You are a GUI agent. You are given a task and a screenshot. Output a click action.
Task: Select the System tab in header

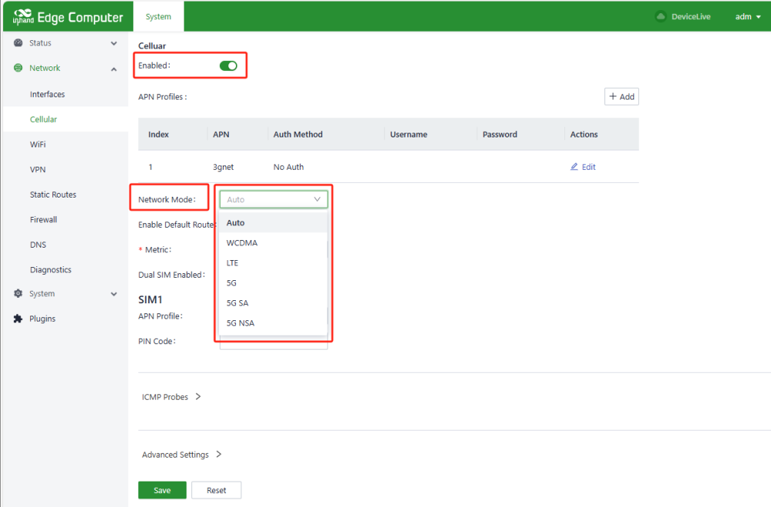pos(159,16)
